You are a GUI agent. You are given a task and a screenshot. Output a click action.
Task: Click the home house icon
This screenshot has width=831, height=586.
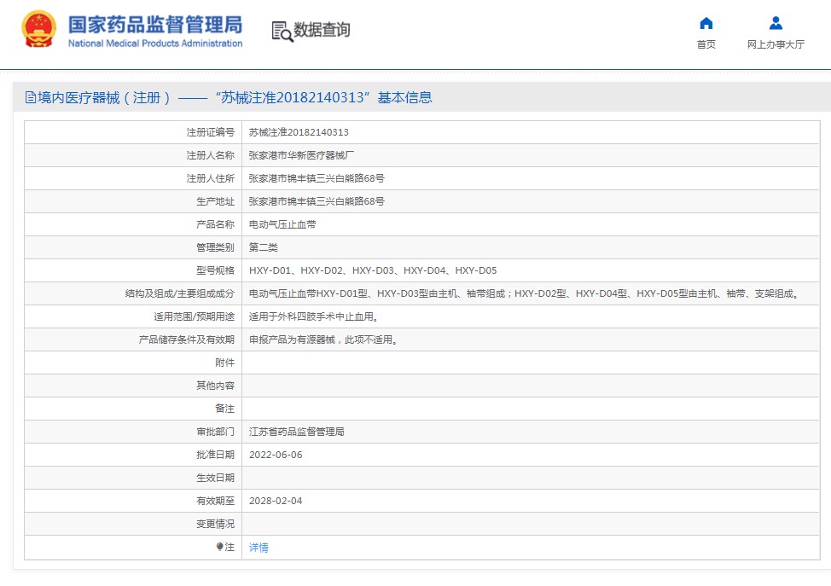[706, 23]
